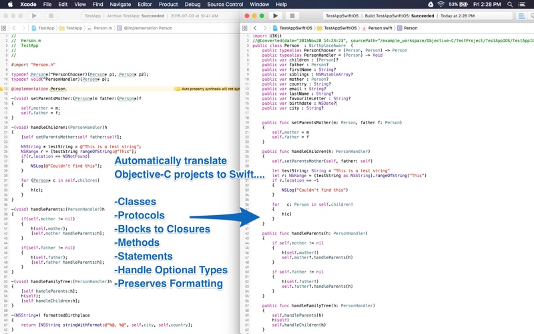The height and width of the screenshot is (334, 534).
Task: Select Person.m in left jump bar
Action: click(99, 28)
